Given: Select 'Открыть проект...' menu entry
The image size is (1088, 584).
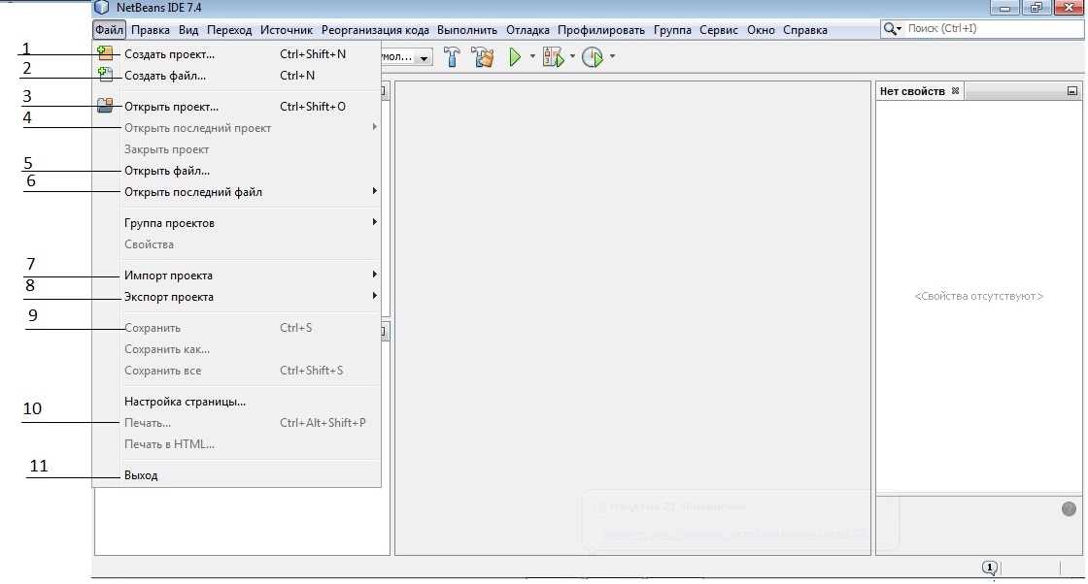Looking at the screenshot, I should click(236, 107).
